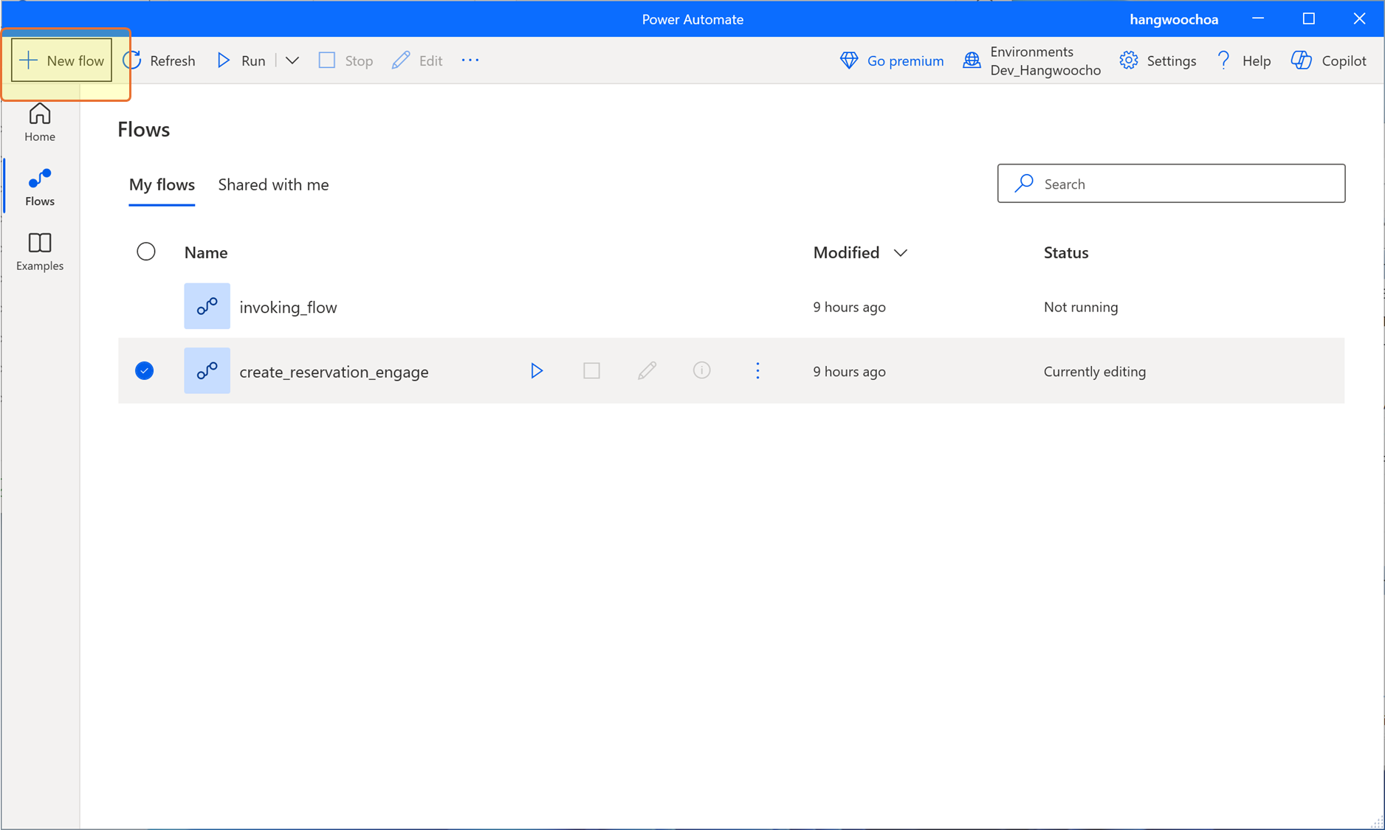This screenshot has width=1385, height=830.
Task: Expand the Run dropdown arrow
Action: [292, 60]
